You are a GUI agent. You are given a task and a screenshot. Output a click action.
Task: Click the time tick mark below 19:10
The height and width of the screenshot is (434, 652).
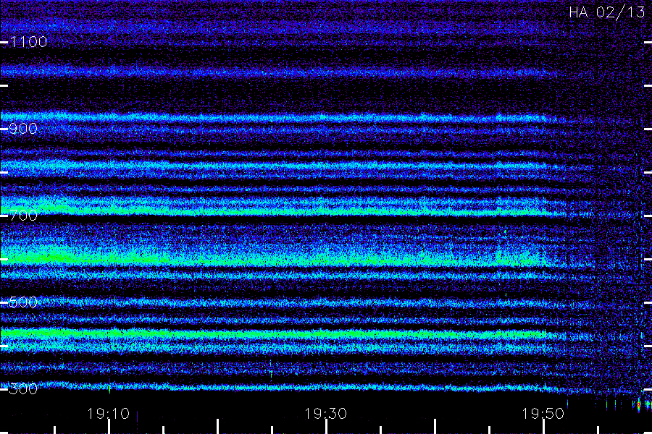point(109,427)
